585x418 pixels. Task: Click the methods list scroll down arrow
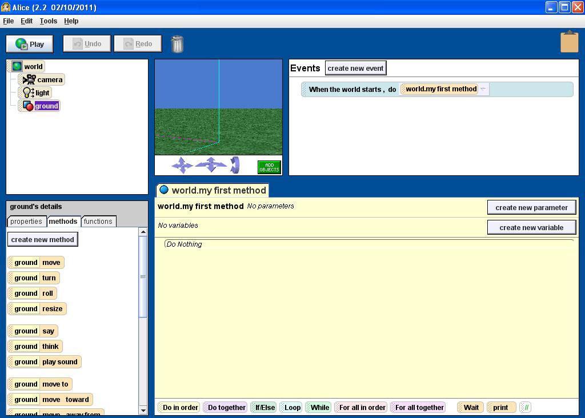(x=143, y=411)
